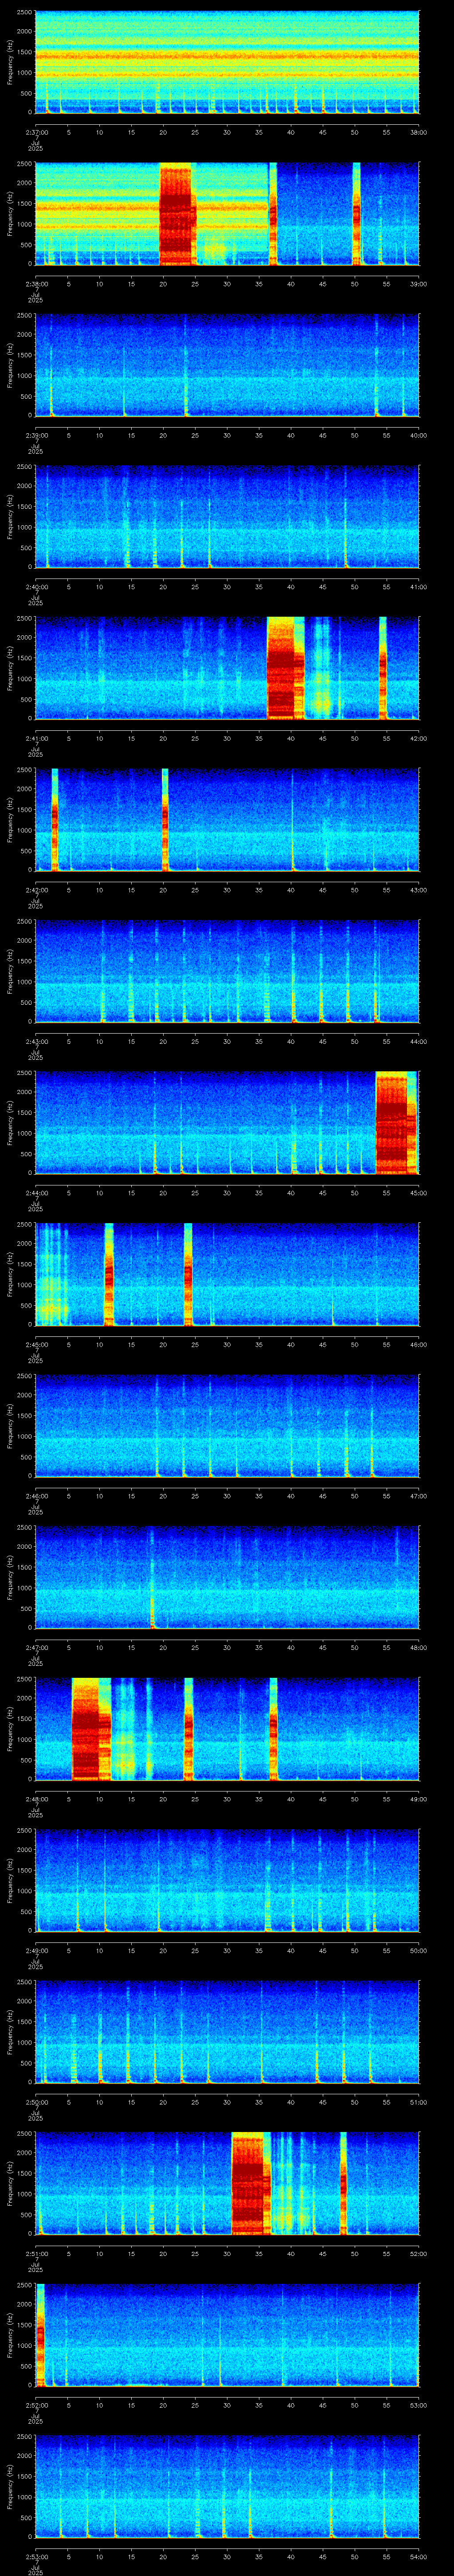The width and height of the screenshot is (454, 2576).
Task: Click the red burst at the start of the 2:52:00 panel
Action: (40, 2335)
